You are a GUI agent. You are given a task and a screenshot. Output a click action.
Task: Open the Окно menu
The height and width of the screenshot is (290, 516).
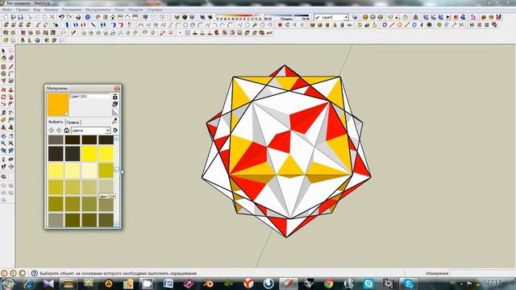(x=119, y=10)
